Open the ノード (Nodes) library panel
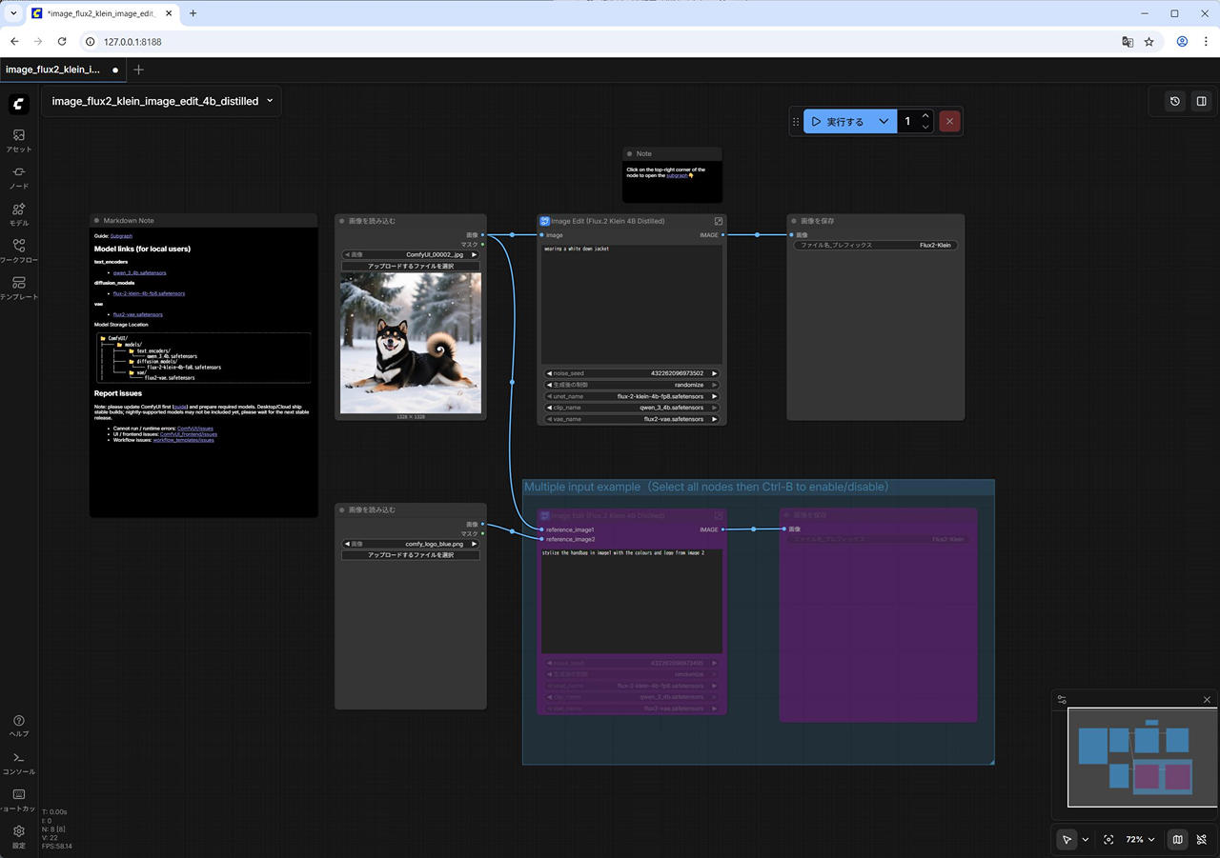 pos(19,177)
